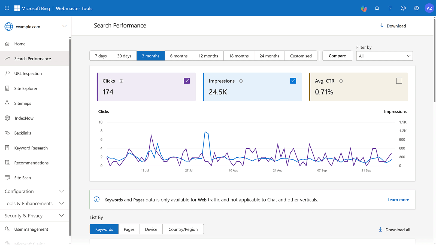
Task: Open notifications bell
Action: pyautogui.click(x=377, y=8)
